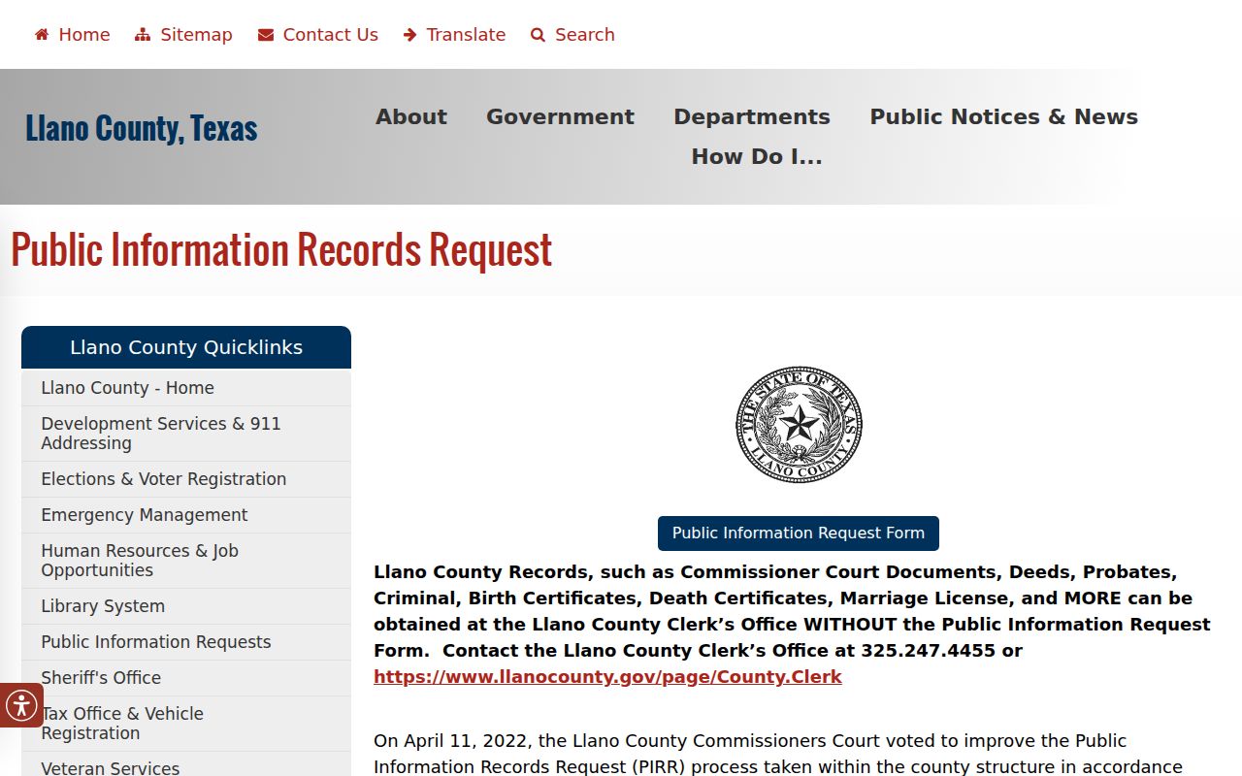The image size is (1242, 776).
Task: Open the accessibility options widget
Action: (x=20, y=705)
